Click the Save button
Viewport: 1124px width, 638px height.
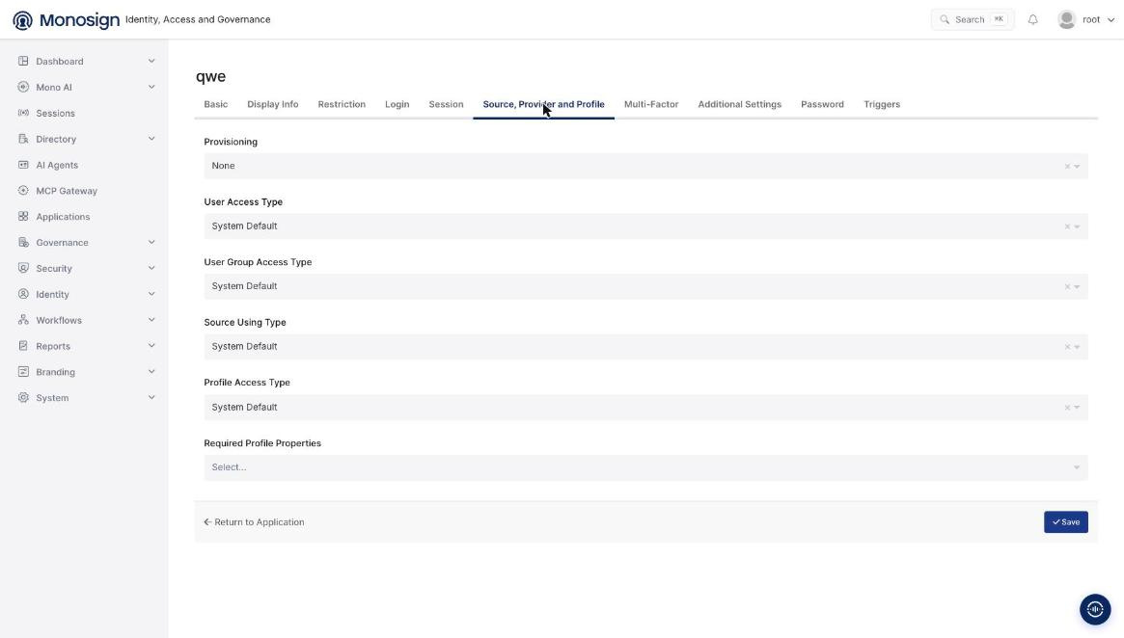(1066, 522)
